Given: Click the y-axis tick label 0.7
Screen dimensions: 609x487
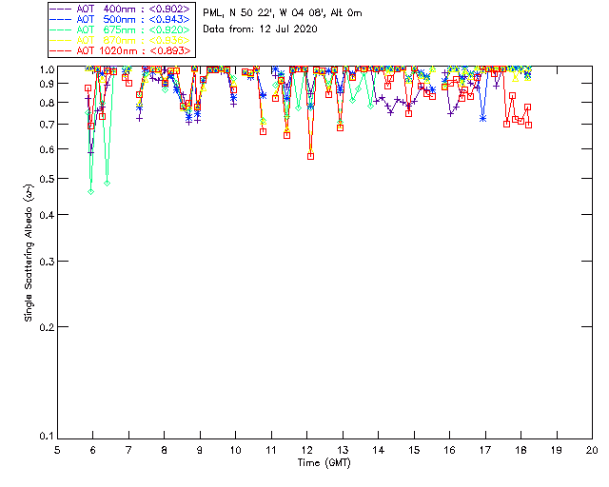Looking at the screenshot, I should 47,125.
